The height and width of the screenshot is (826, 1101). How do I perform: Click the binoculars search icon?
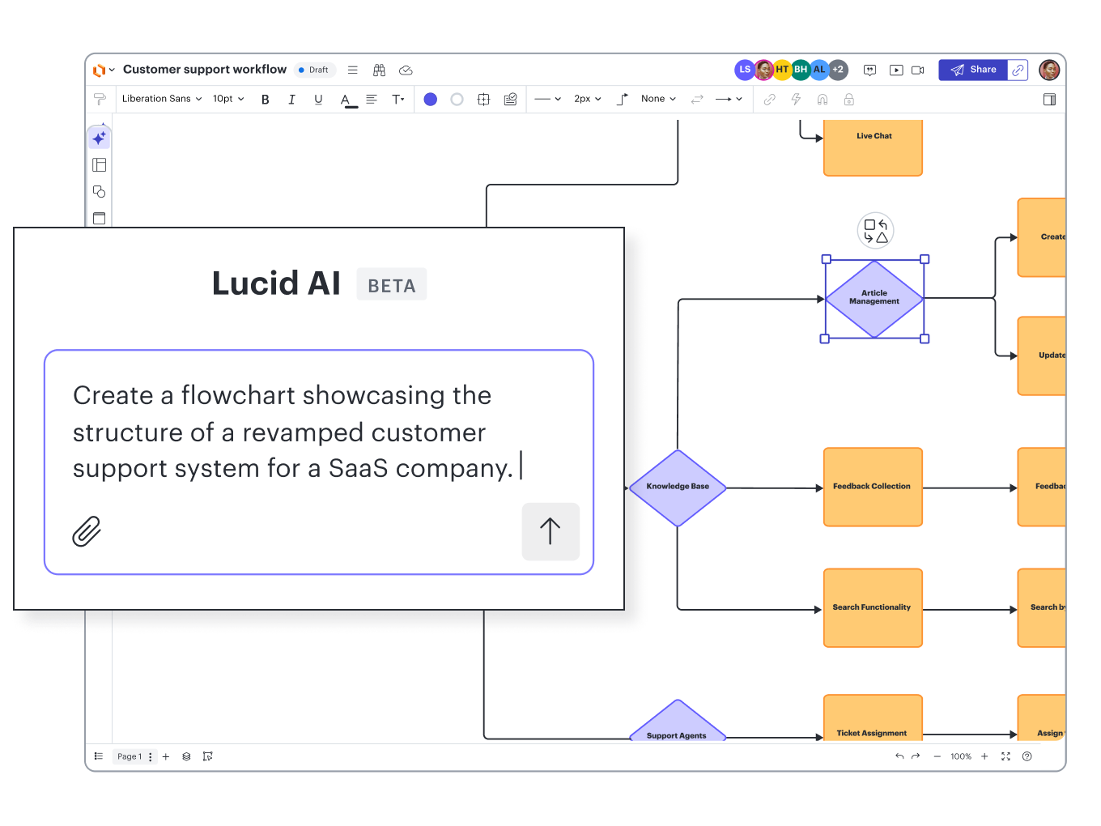(x=379, y=70)
